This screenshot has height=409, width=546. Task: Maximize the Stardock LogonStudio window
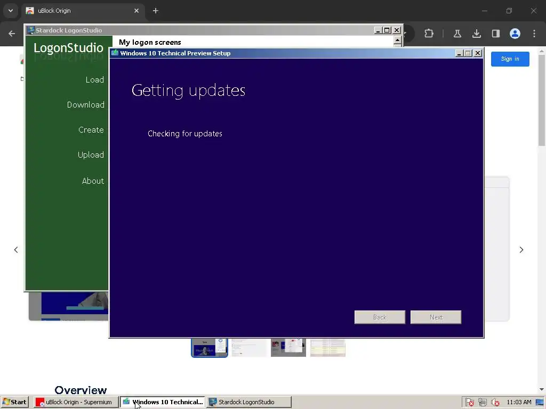[x=387, y=30]
